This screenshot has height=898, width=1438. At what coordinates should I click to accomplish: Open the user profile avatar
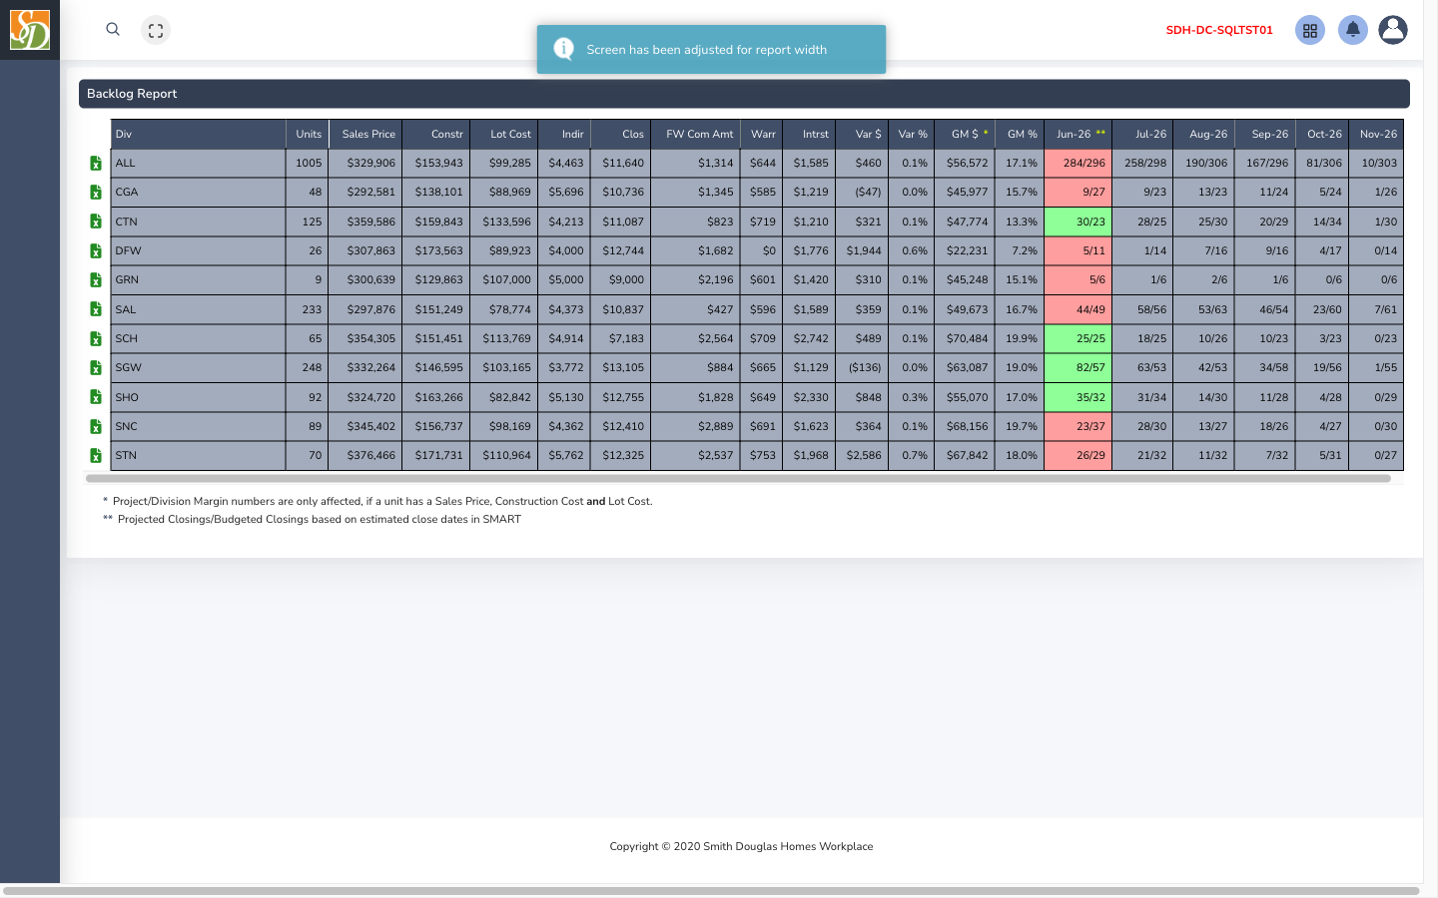[1393, 30]
